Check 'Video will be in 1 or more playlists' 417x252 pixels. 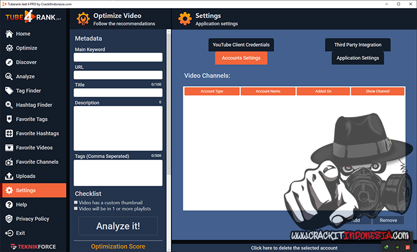76,209
